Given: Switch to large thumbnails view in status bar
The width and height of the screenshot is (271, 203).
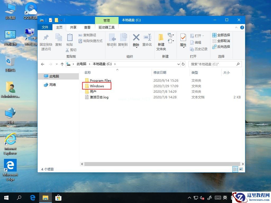Looking at the screenshot, I should (241, 169).
